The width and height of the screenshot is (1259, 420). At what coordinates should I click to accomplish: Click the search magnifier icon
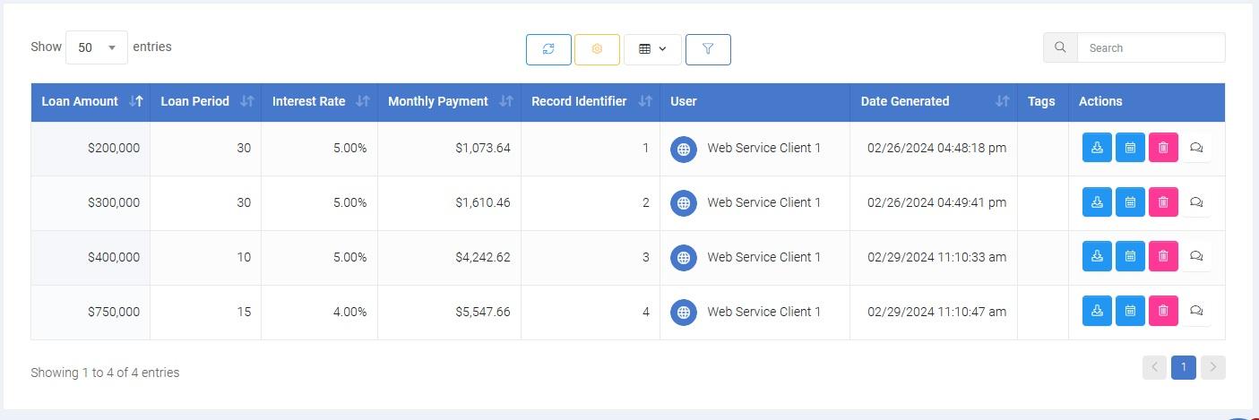1060,47
